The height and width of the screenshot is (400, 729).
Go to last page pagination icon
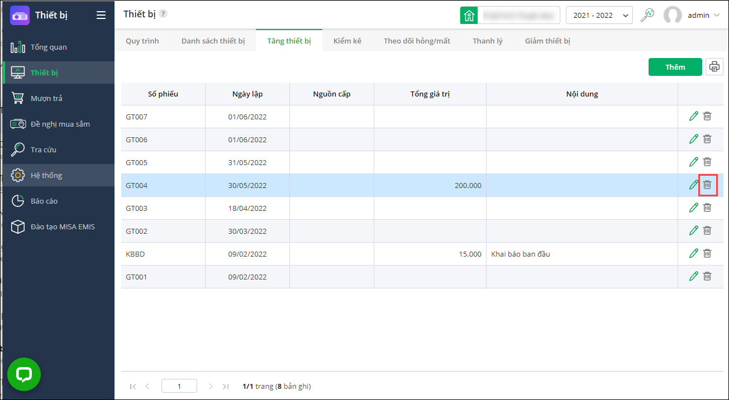(226, 386)
